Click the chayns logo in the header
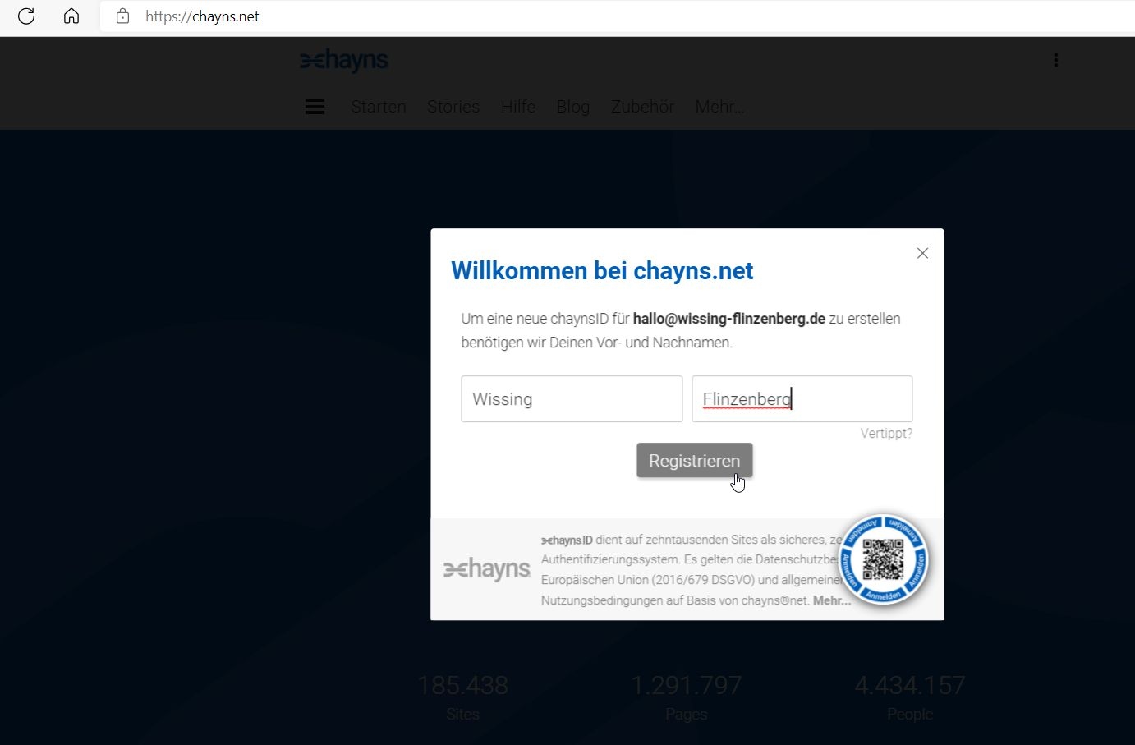The height and width of the screenshot is (745, 1135). click(344, 60)
